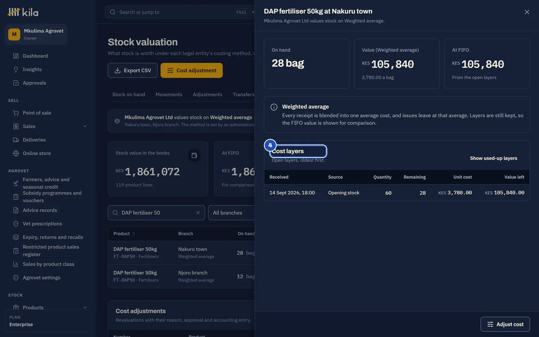539x337 pixels.
Task: Select the DAP fertiliser 50kg Njoro branch row
Action: [181, 276]
